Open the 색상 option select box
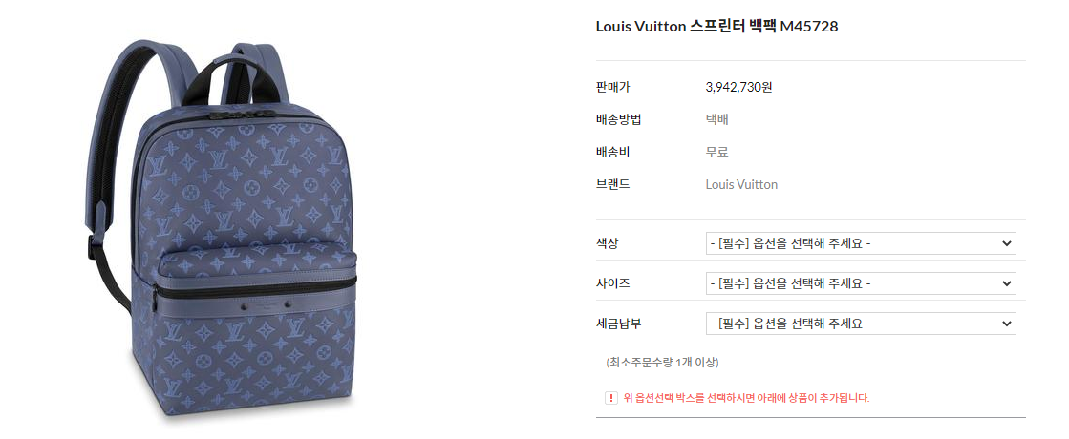Viewport: 1069px width, 439px height. pos(861,243)
